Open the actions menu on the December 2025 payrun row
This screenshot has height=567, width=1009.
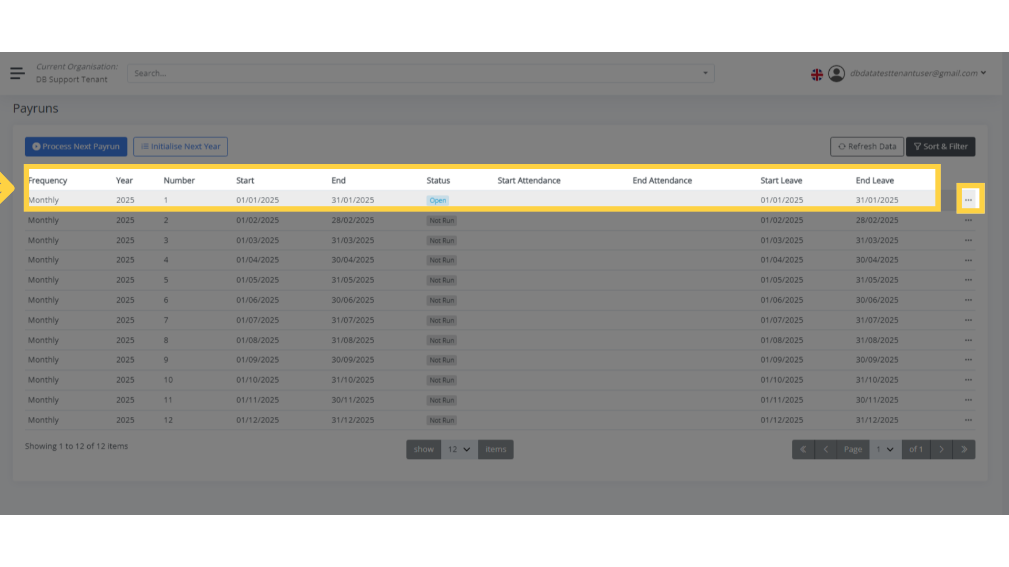coord(969,419)
